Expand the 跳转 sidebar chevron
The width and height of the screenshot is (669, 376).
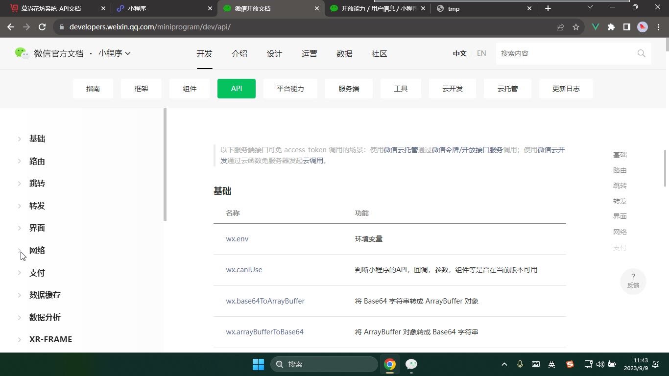tap(20, 184)
